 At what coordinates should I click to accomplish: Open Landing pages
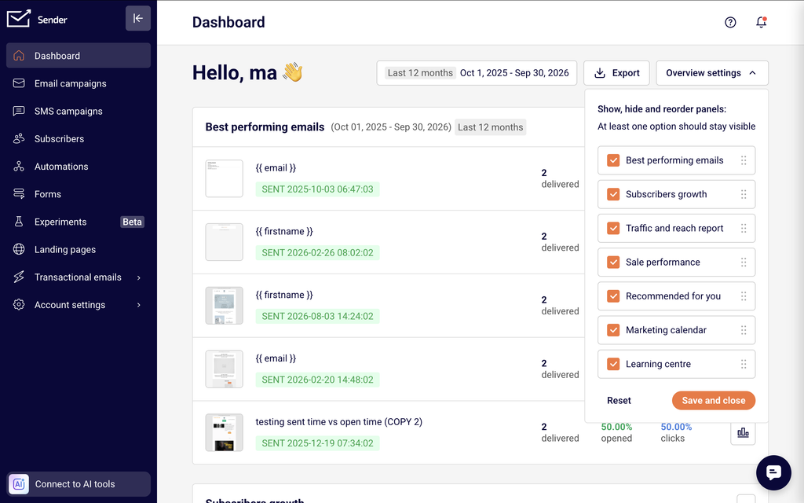pos(79,249)
